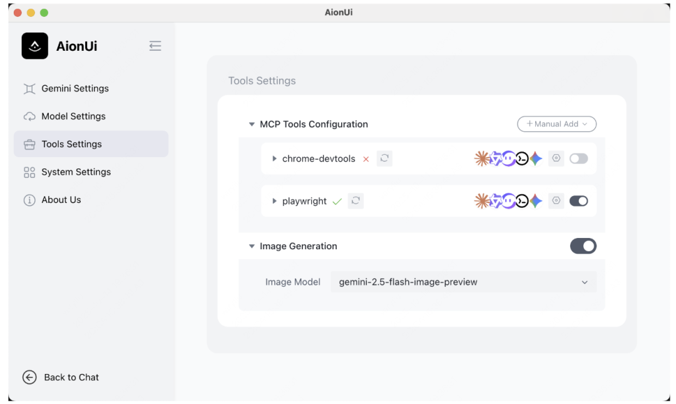Screen dimensions: 676x404
Task: Enable the chrome-devtools MCP toggle
Action: click(x=578, y=158)
